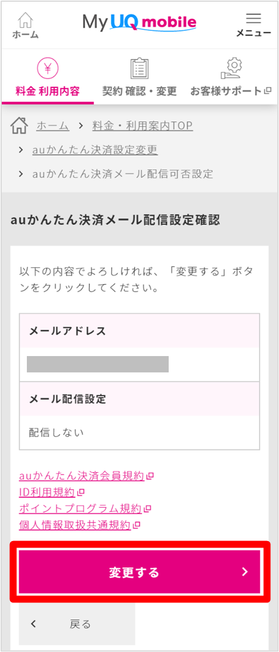Open 料金・利用案内TOP breadcrumb link

click(142, 125)
